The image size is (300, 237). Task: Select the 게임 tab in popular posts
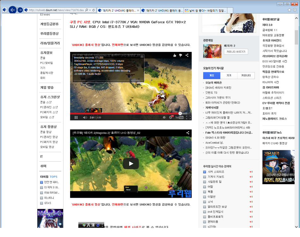[212, 75]
